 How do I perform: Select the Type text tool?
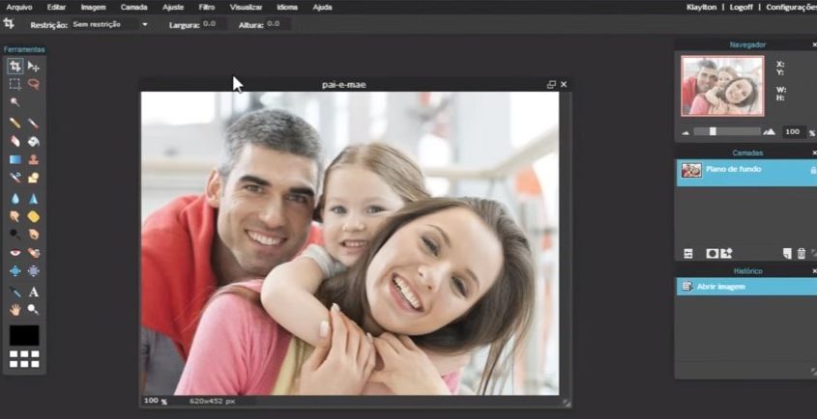pyautogui.click(x=33, y=292)
